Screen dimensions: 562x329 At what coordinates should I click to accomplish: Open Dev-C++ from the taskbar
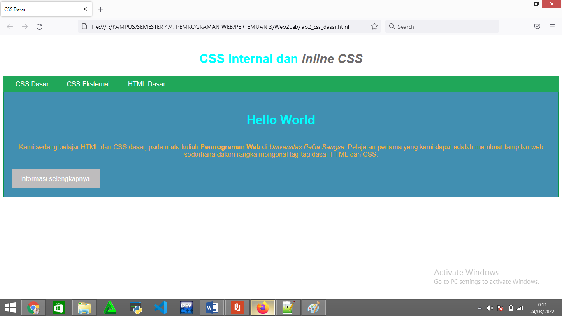point(186,307)
